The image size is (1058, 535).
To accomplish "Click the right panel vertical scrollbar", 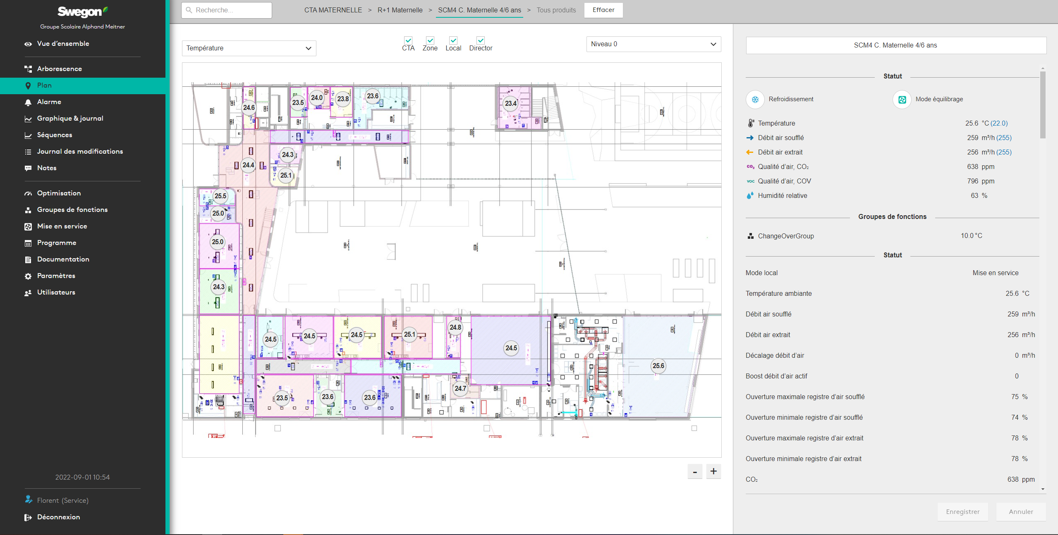I will click(x=1043, y=105).
